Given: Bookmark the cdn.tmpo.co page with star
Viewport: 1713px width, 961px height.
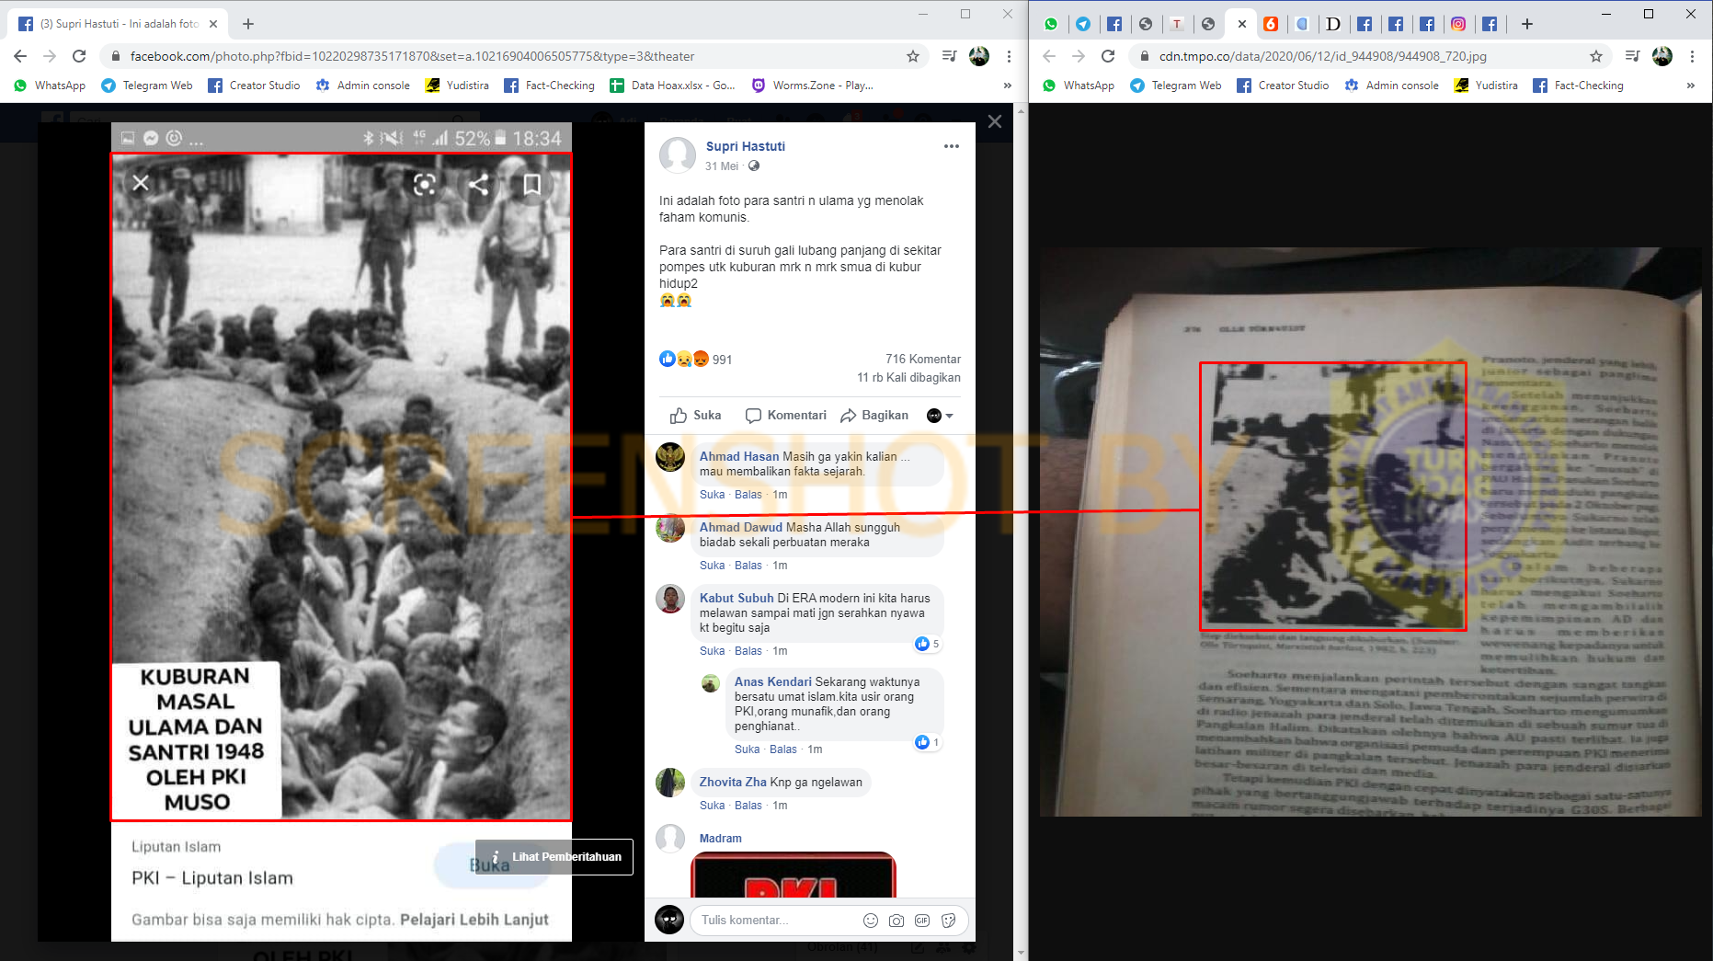Looking at the screenshot, I should click(1596, 56).
